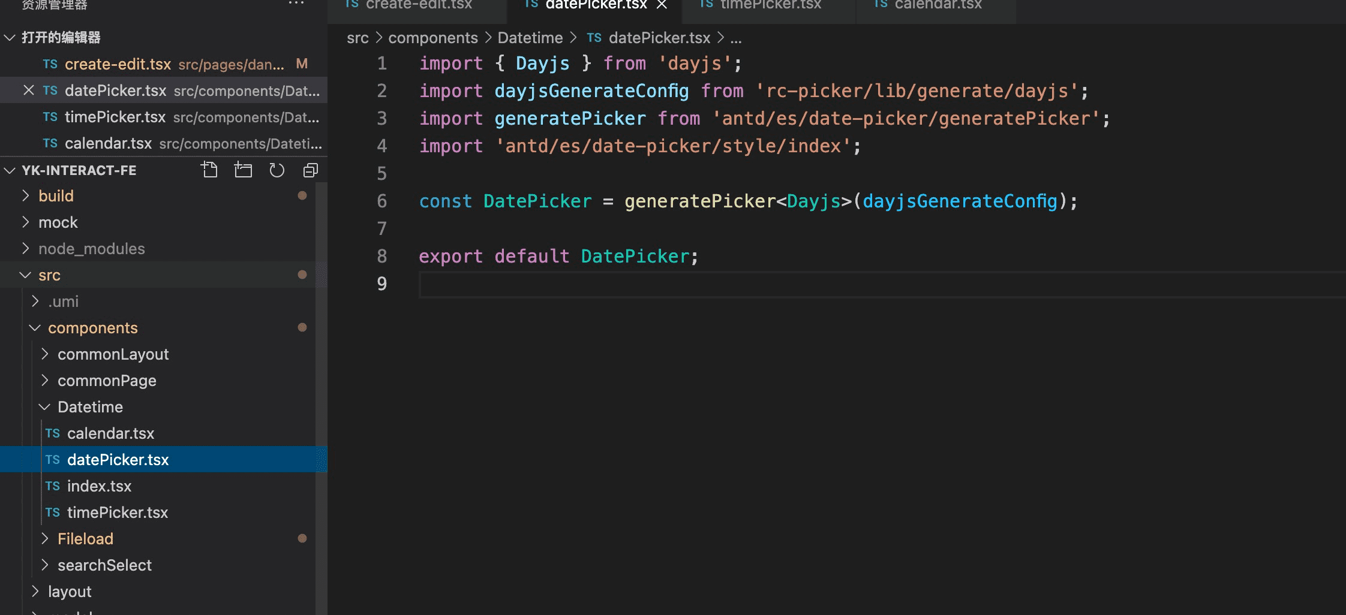
Task: Open create-edit.tsx from open editors
Action: (x=118, y=64)
